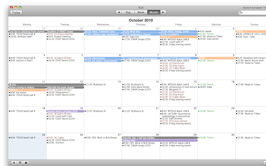
Task: Click the search magnifier dropdown icon
Action: click(x=241, y=12)
